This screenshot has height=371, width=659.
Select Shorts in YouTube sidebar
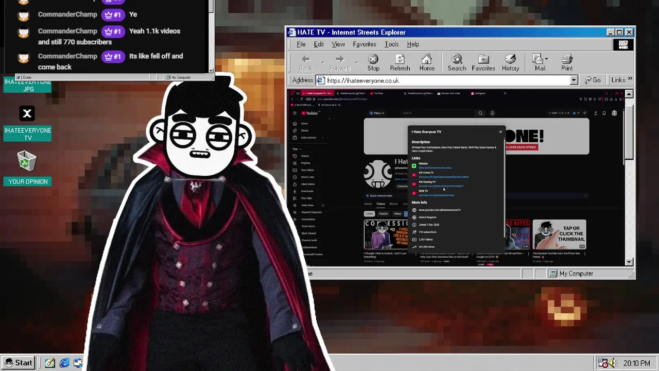[301, 131]
